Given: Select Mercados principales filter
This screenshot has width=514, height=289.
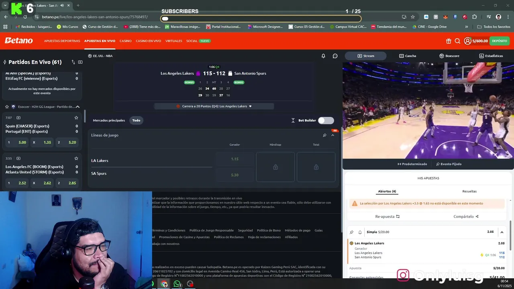Looking at the screenshot, I should coord(109,120).
